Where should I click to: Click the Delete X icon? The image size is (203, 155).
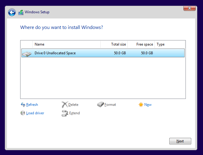point(64,105)
